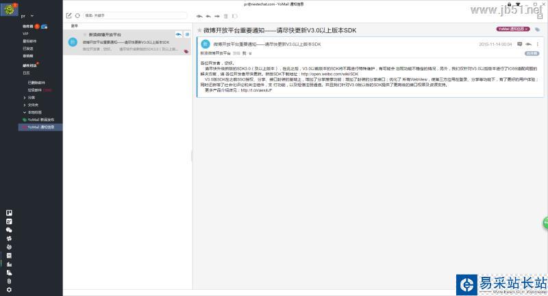Select the VIP folder in the sidebar
The width and height of the screenshot is (548, 296).
coord(25,33)
